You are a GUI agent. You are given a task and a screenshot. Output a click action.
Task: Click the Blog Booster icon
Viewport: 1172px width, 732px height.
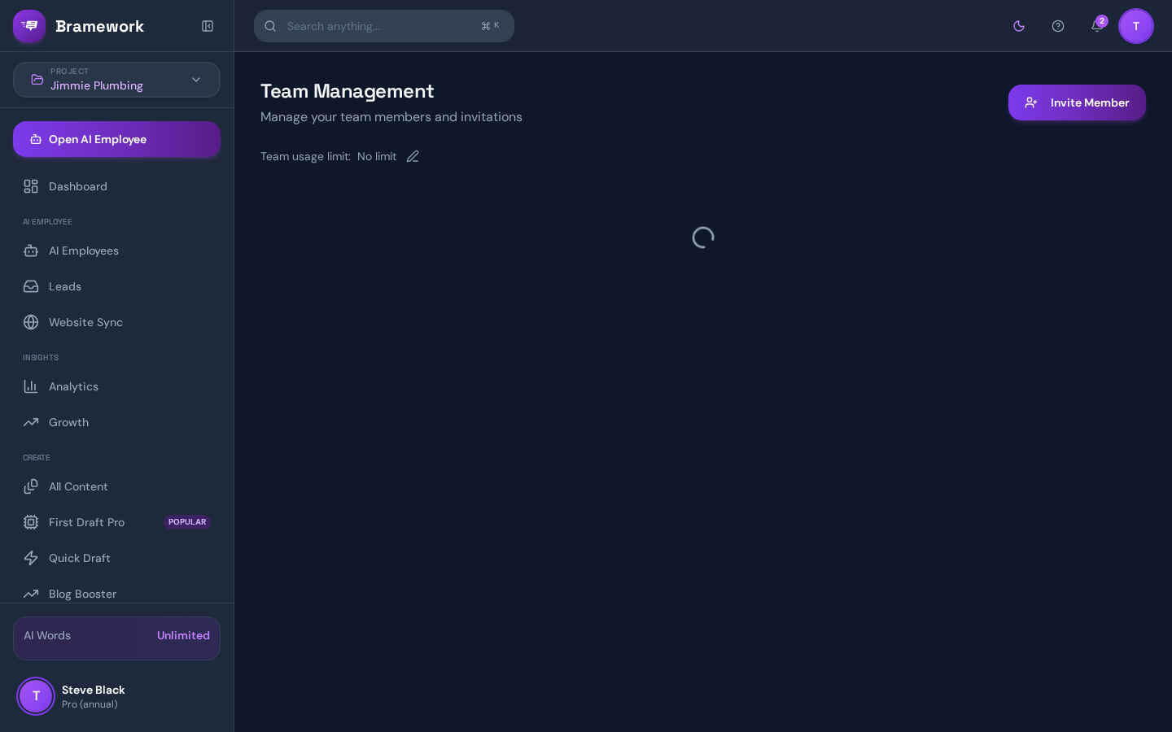pyautogui.click(x=31, y=594)
